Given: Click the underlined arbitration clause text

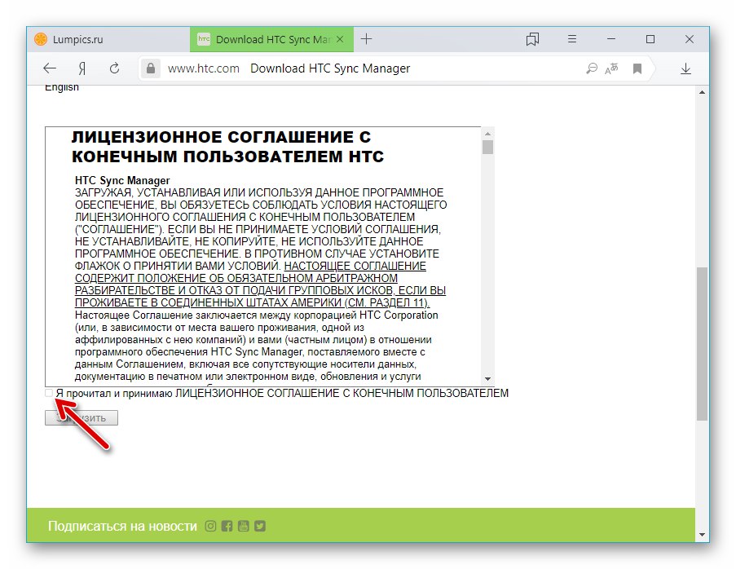Looking at the screenshot, I should (x=261, y=284).
